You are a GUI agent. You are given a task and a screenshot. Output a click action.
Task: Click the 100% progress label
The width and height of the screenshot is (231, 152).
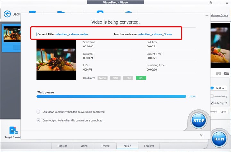193,97
